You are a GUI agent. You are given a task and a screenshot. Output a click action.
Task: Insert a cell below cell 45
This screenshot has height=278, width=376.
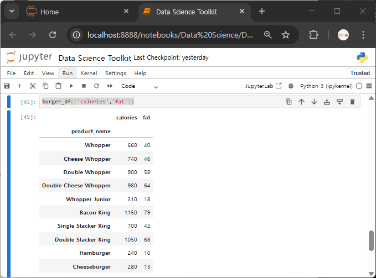click(339, 102)
